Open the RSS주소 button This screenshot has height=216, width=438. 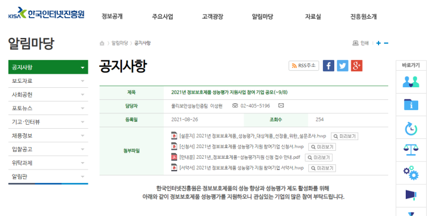[304, 66]
